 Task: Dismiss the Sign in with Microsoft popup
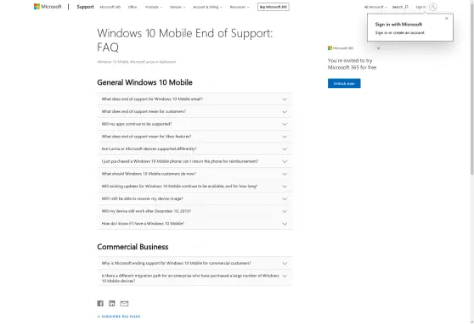click(x=447, y=19)
